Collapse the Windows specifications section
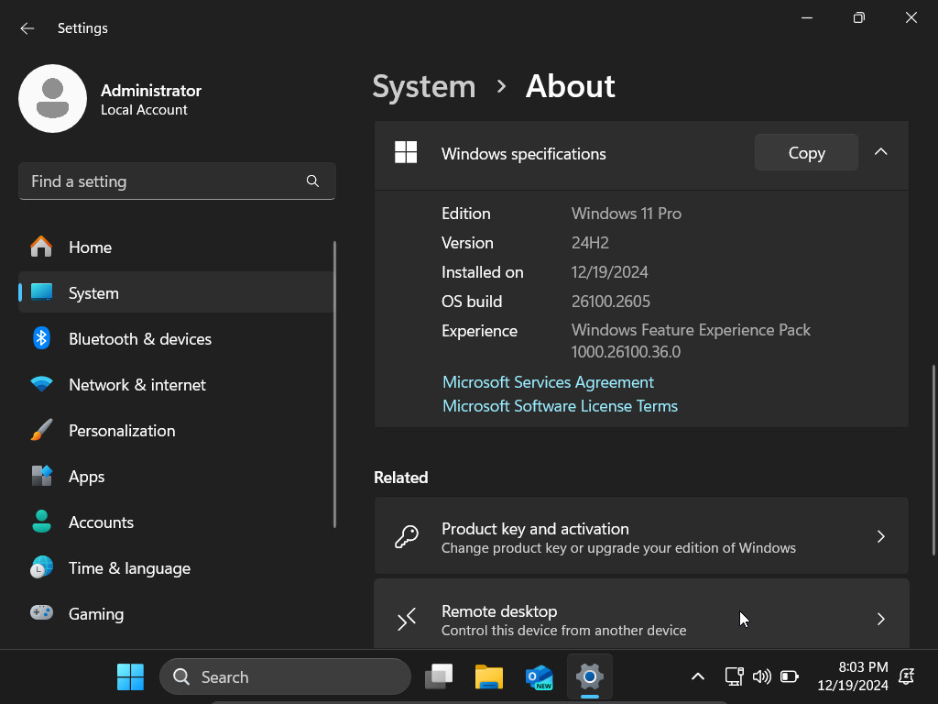Viewport: 938px width, 704px height. 880,152
